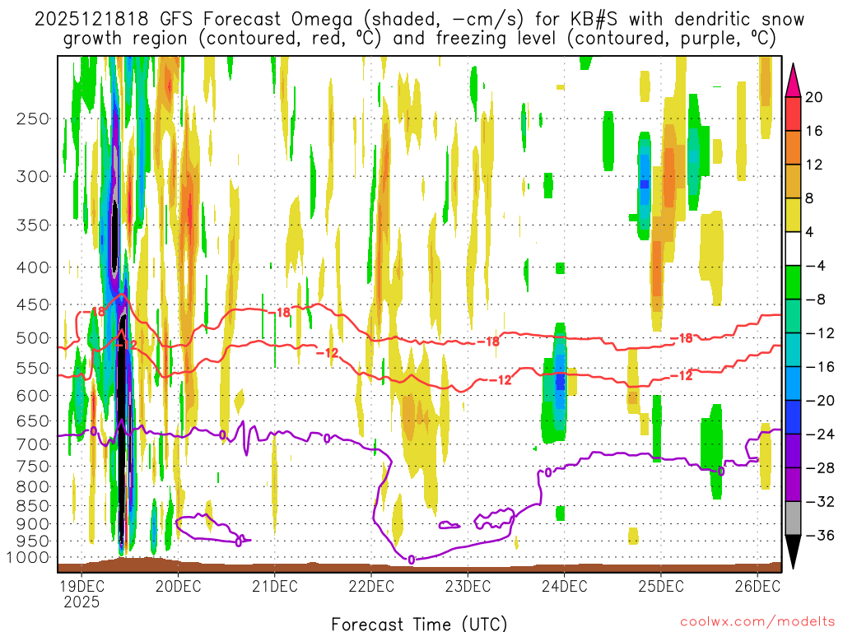Click the black omega column near 19DEC at 375
The image size is (843, 632).
[114, 236]
